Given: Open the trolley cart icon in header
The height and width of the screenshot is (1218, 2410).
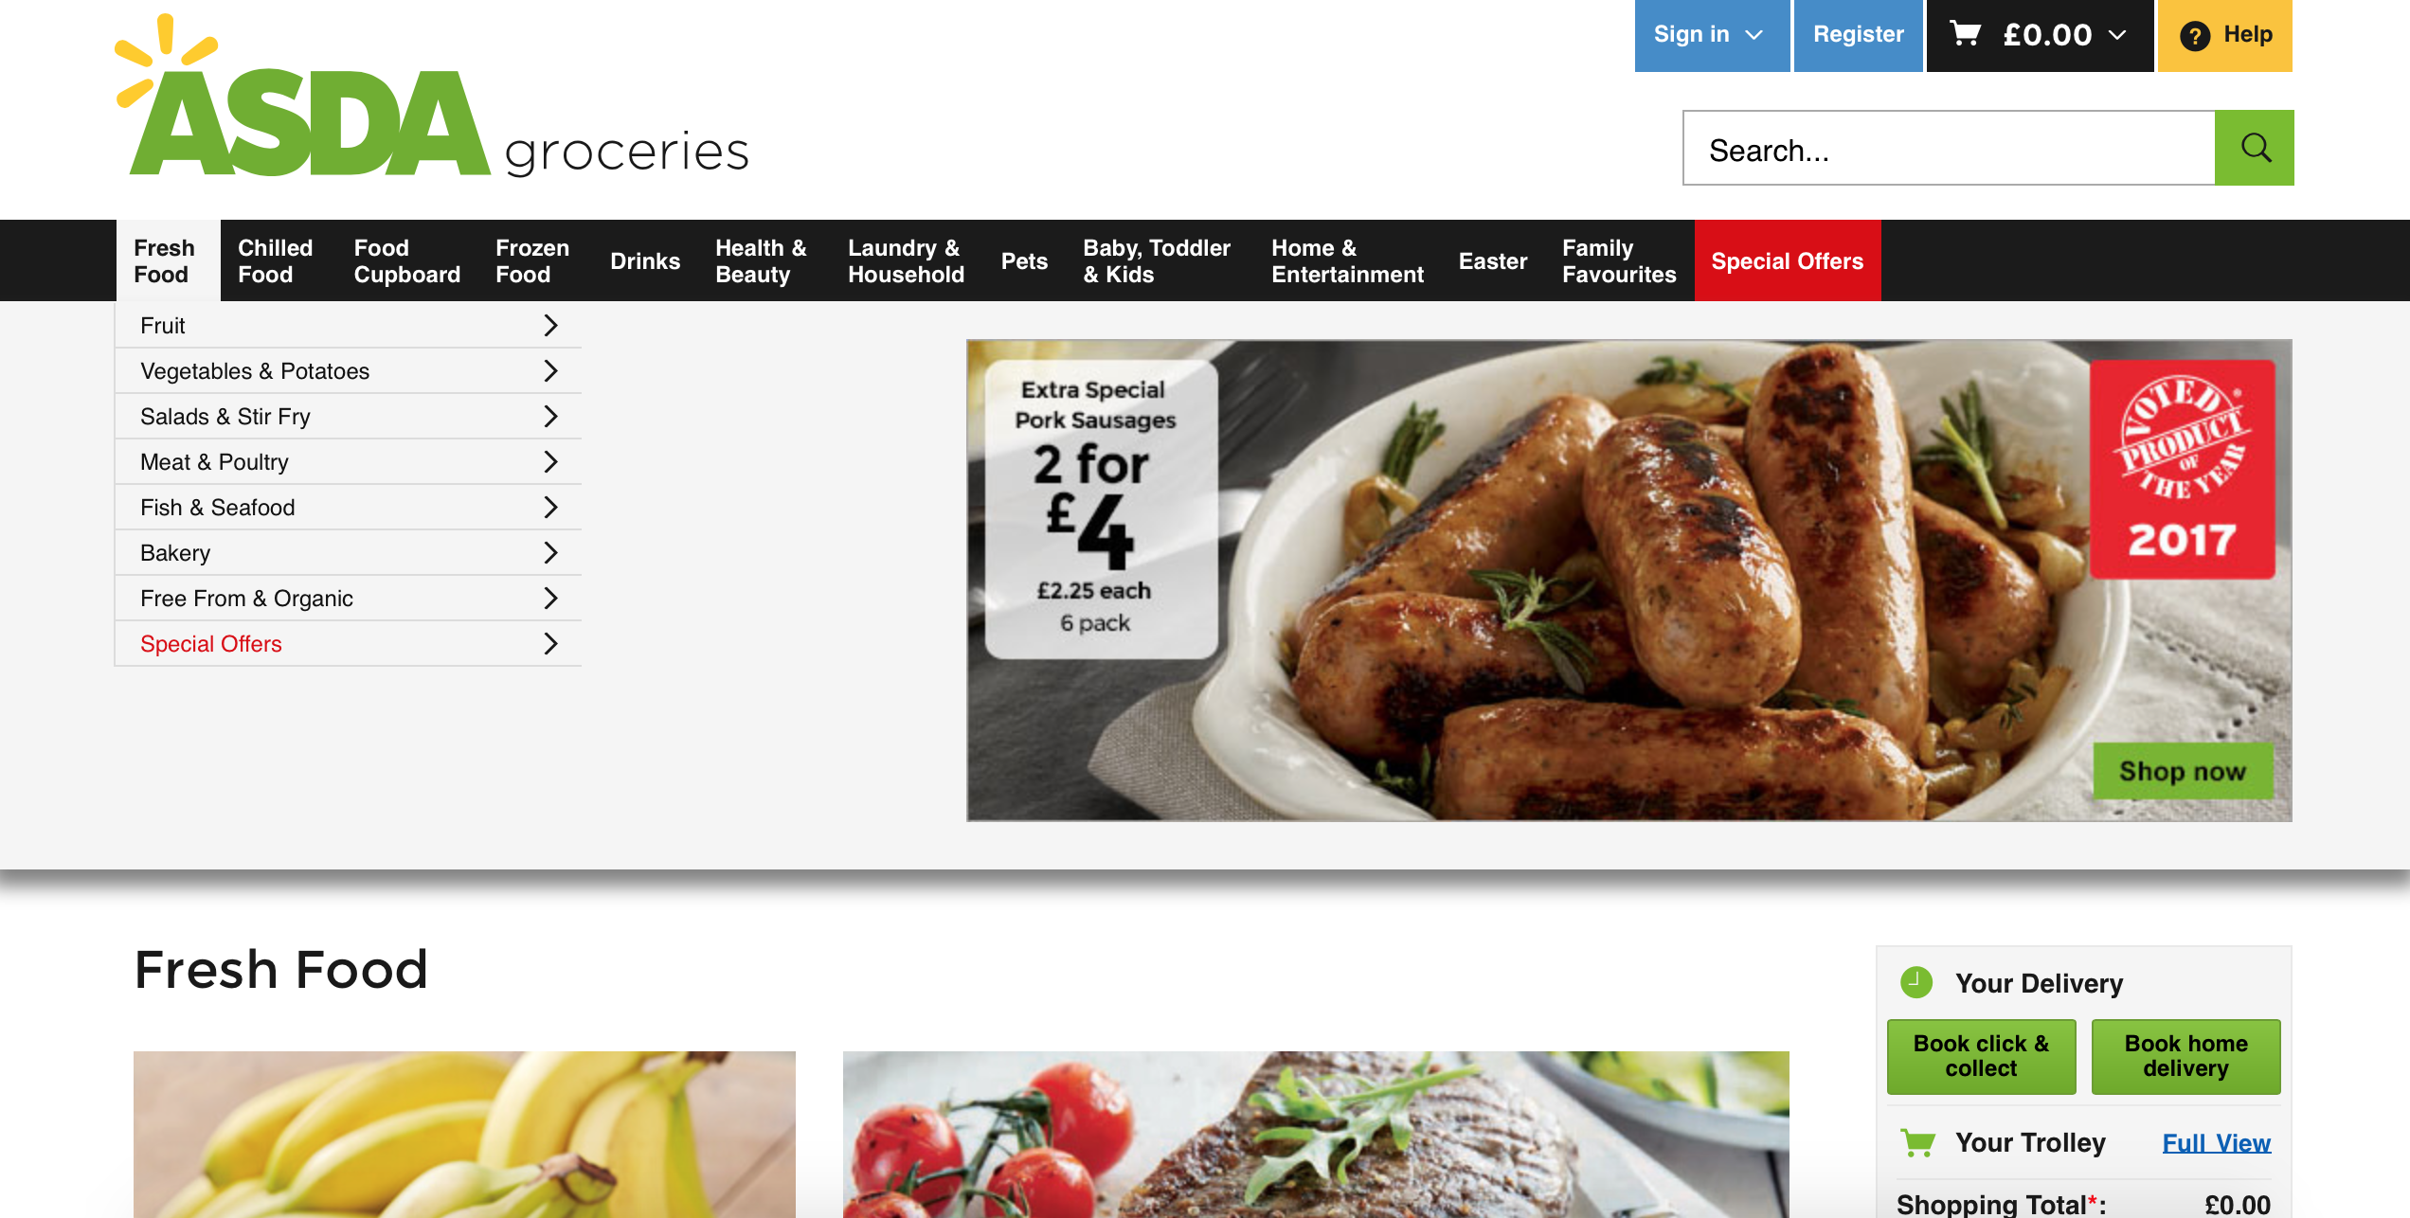Looking at the screenshot, I should tap(1966, 35).
